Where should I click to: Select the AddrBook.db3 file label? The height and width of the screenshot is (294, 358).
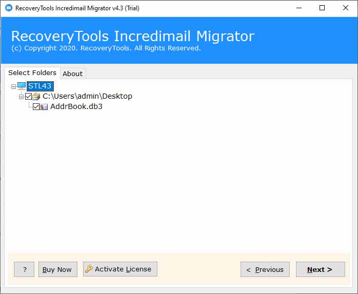76,106
